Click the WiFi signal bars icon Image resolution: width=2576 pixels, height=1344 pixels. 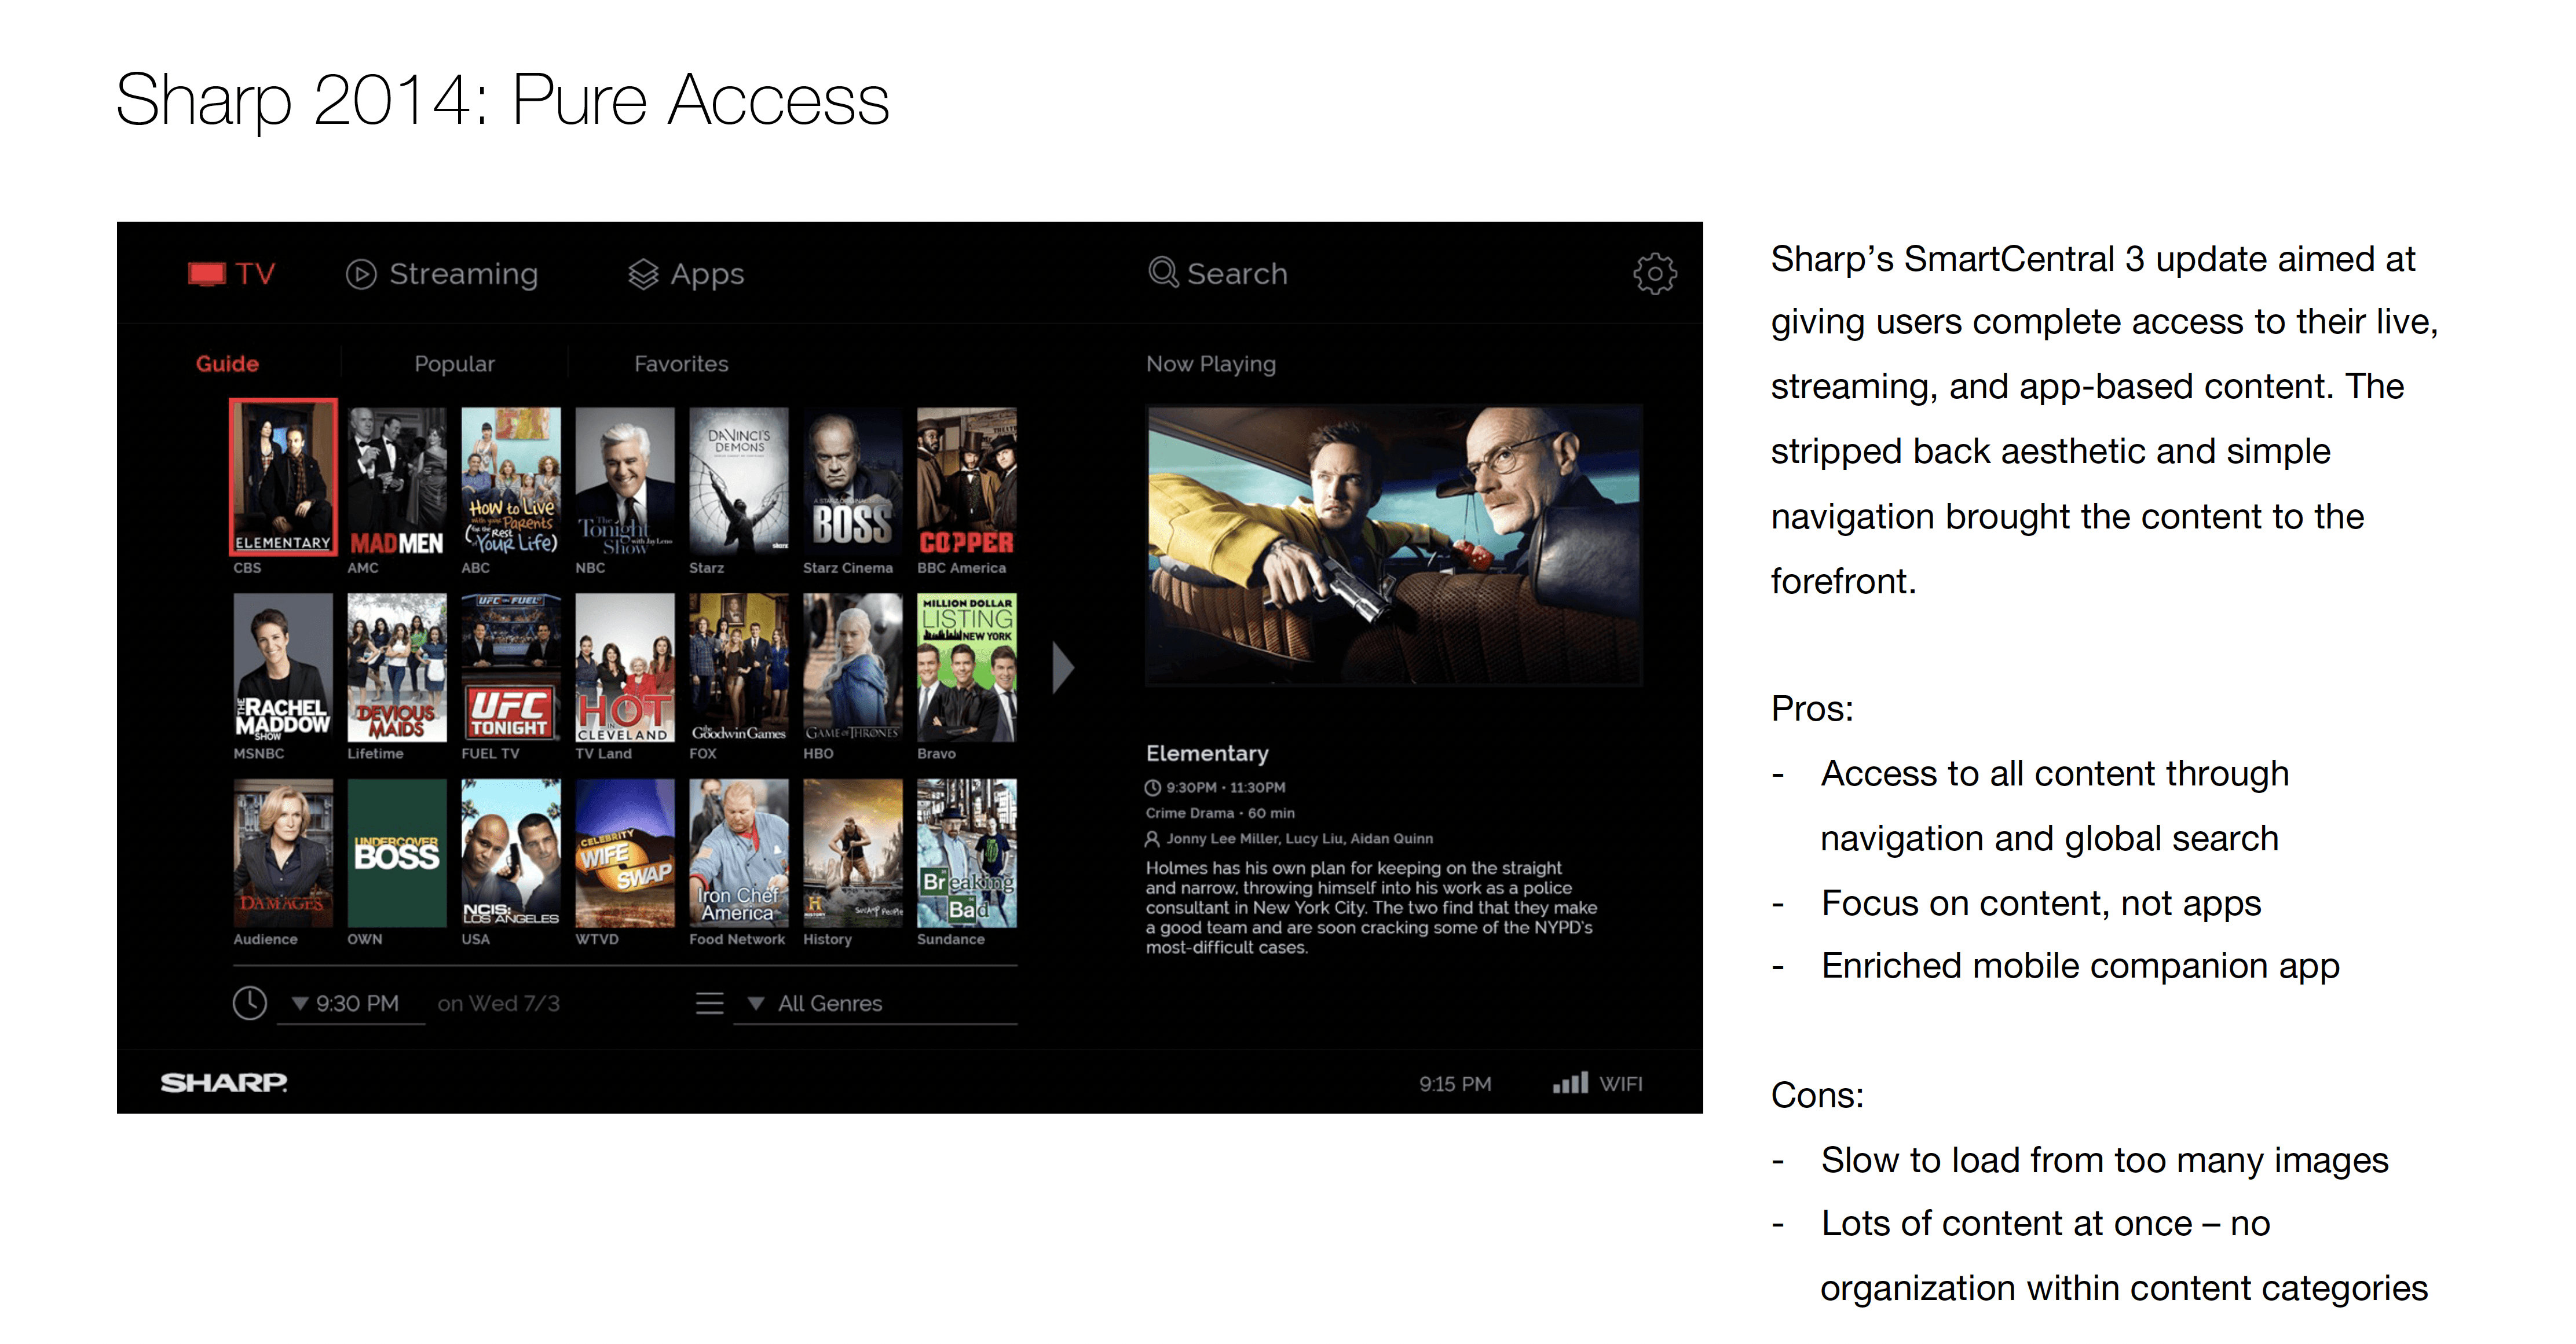[x=1570, y=1082]
